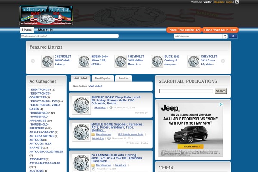Click the Nissan 2010 Altima thumbnail

click(84, 61)
